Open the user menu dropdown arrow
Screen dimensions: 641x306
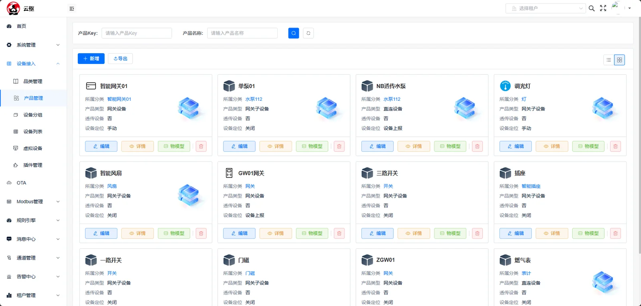(629, 8)
